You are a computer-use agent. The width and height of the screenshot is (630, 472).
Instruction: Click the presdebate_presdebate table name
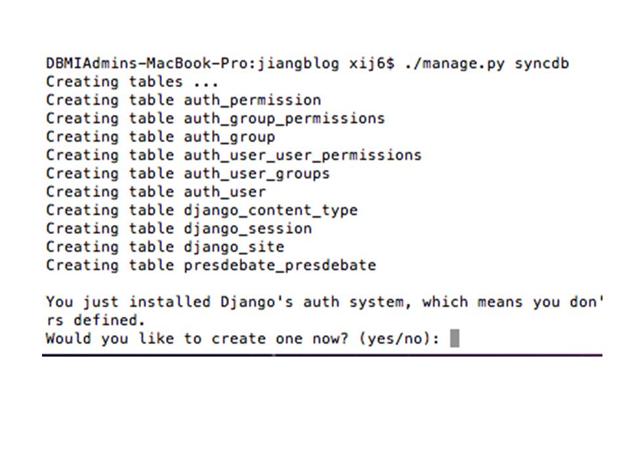point(280,265)
